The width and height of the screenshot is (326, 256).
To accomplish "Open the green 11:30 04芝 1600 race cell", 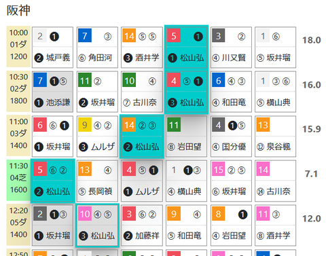I will tap(18, 180).
